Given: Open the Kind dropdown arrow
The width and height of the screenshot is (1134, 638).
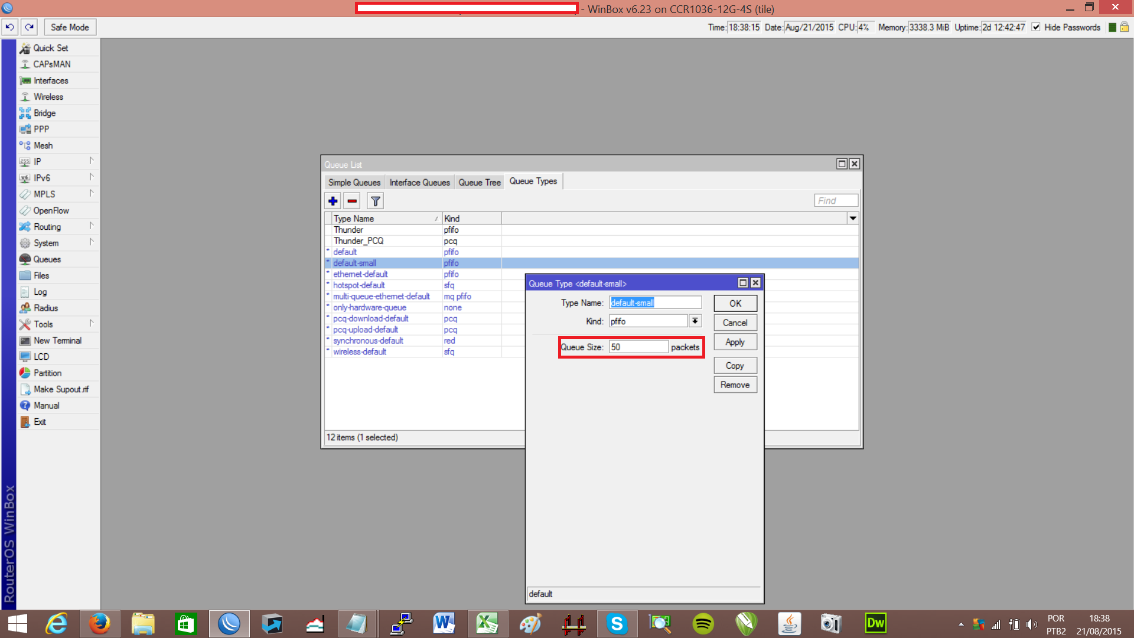Looking at the screenshot, I should [x=695, y=321].
